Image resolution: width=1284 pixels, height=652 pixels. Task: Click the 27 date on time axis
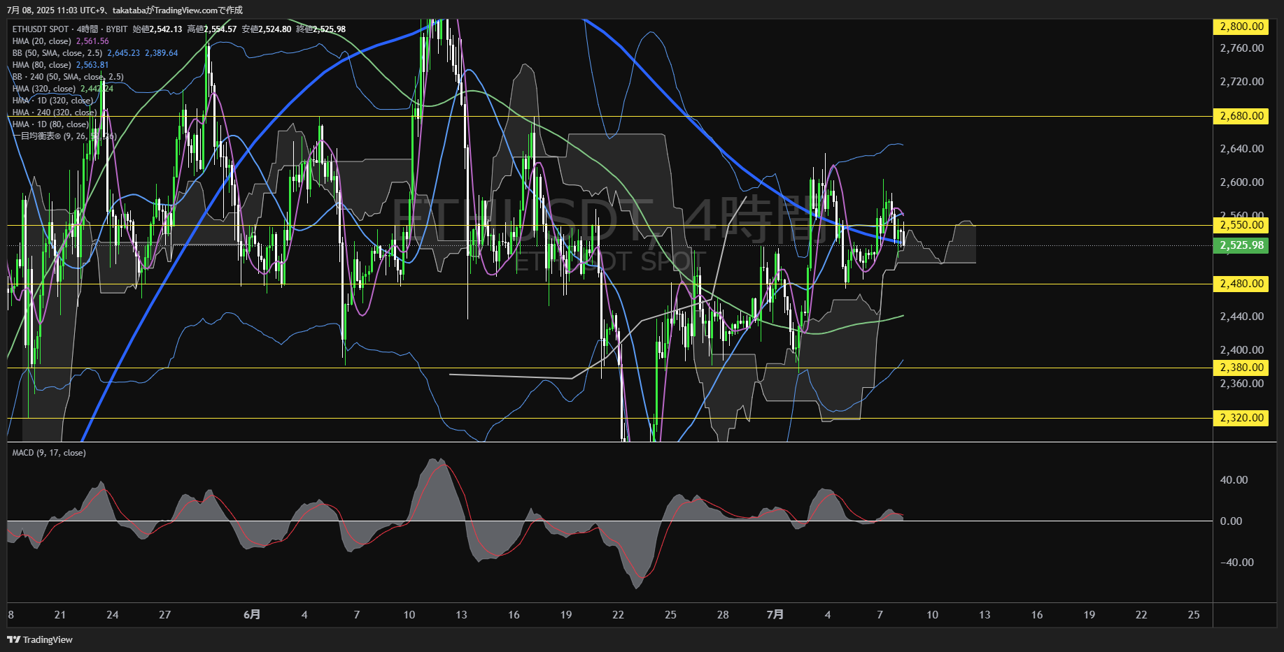pos(165,615)
